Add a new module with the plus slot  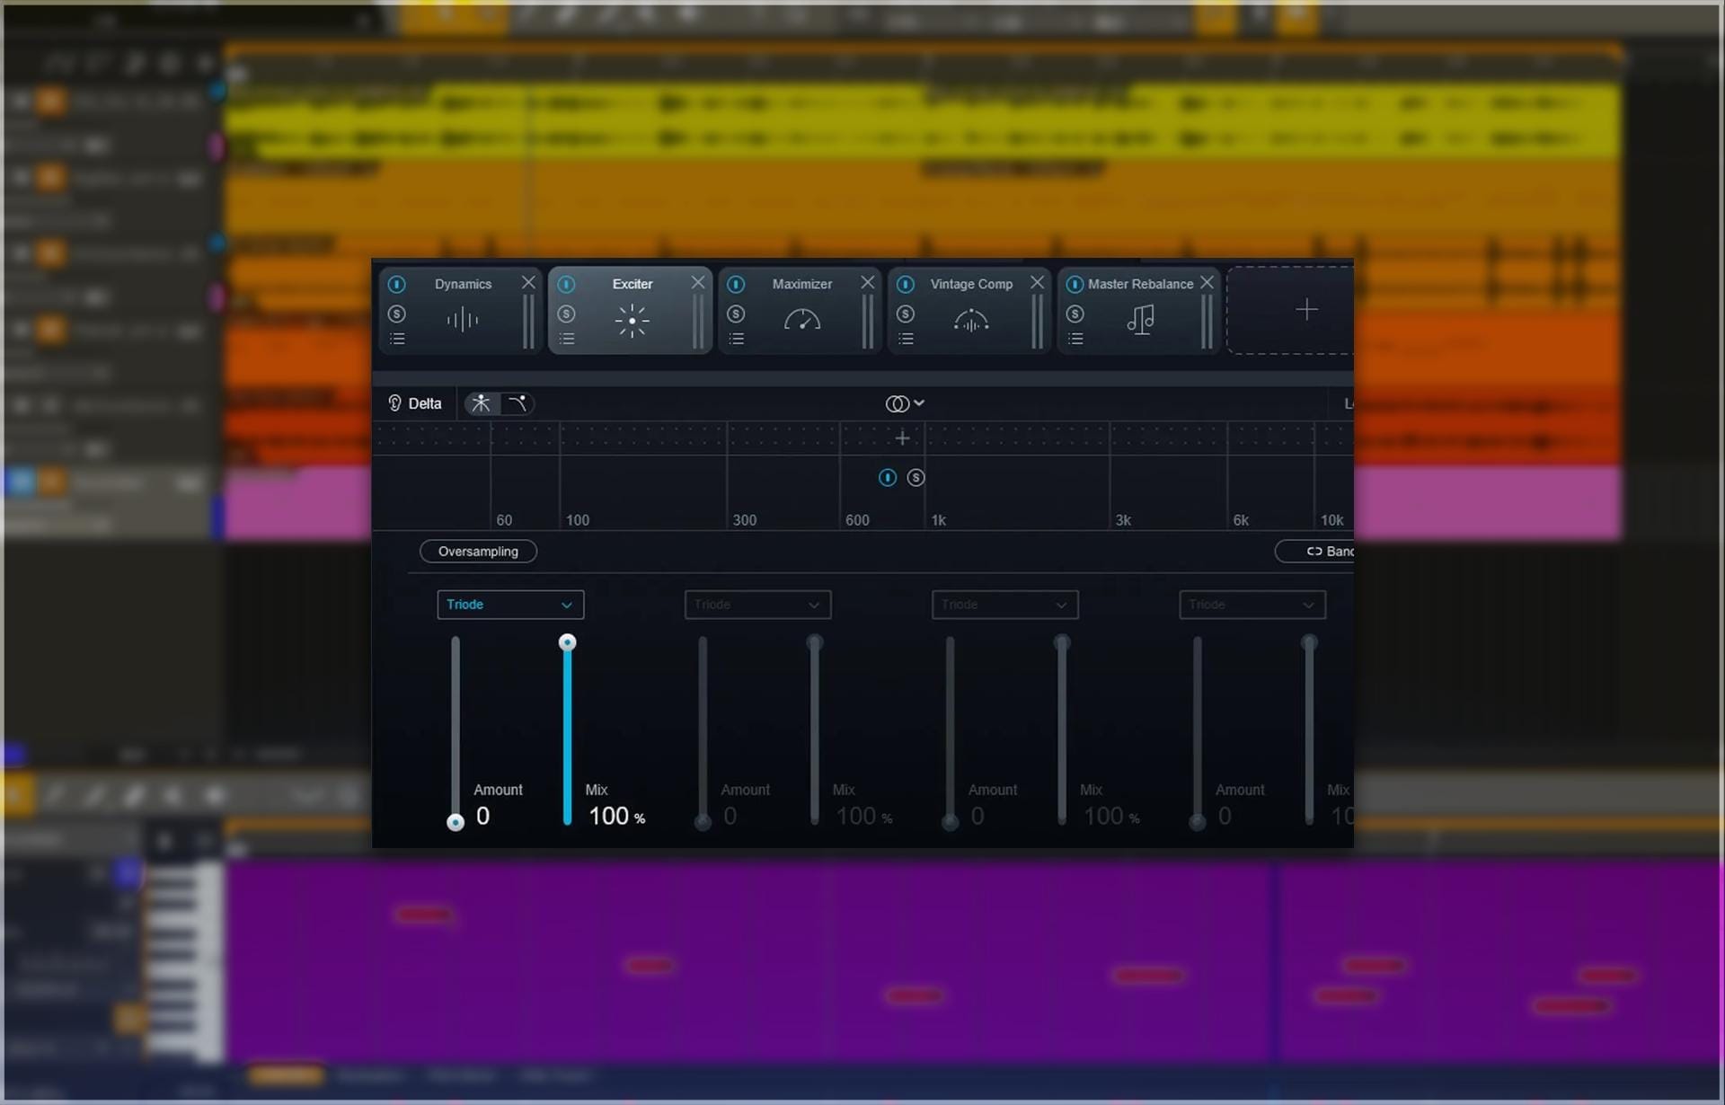pos(1306,309)
